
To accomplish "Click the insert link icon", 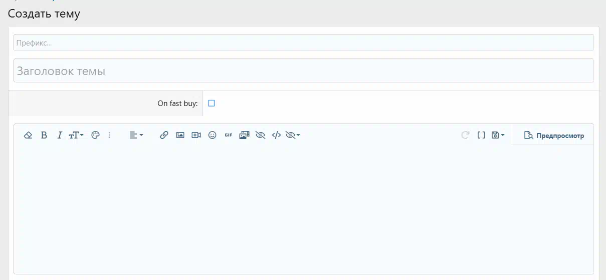I will coord(164,135).
